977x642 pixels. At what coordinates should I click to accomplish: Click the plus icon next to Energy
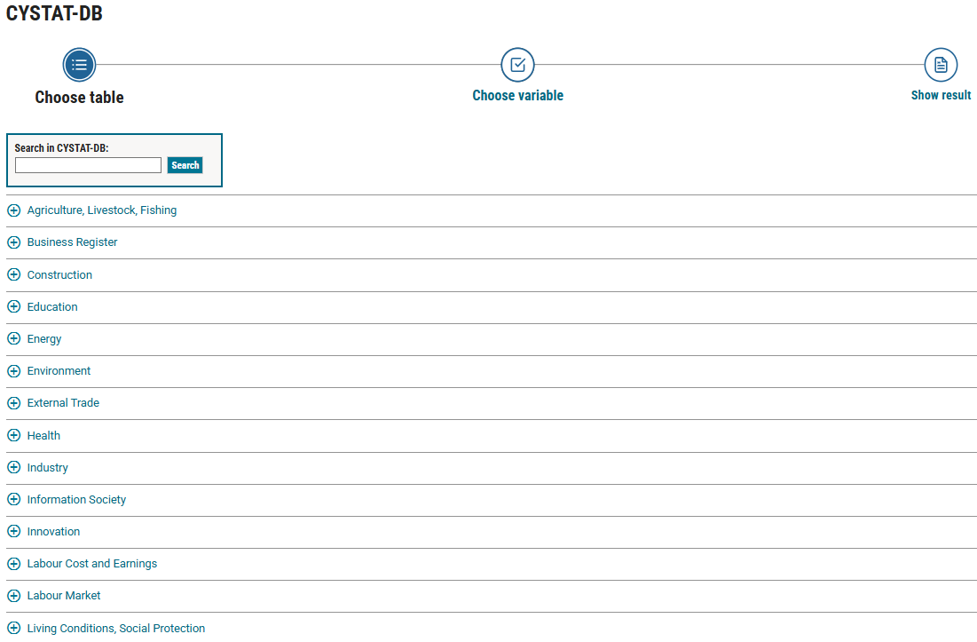coord(13,339)
